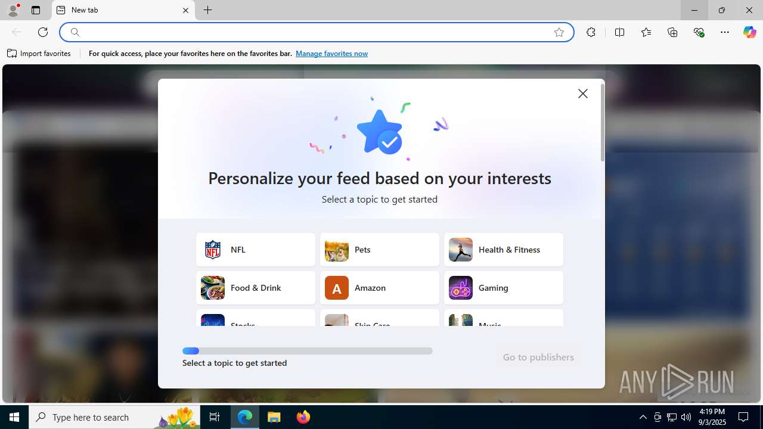Open File Explorer from taskbar
The image size is (763, 429).
click(x=274, y=417)
